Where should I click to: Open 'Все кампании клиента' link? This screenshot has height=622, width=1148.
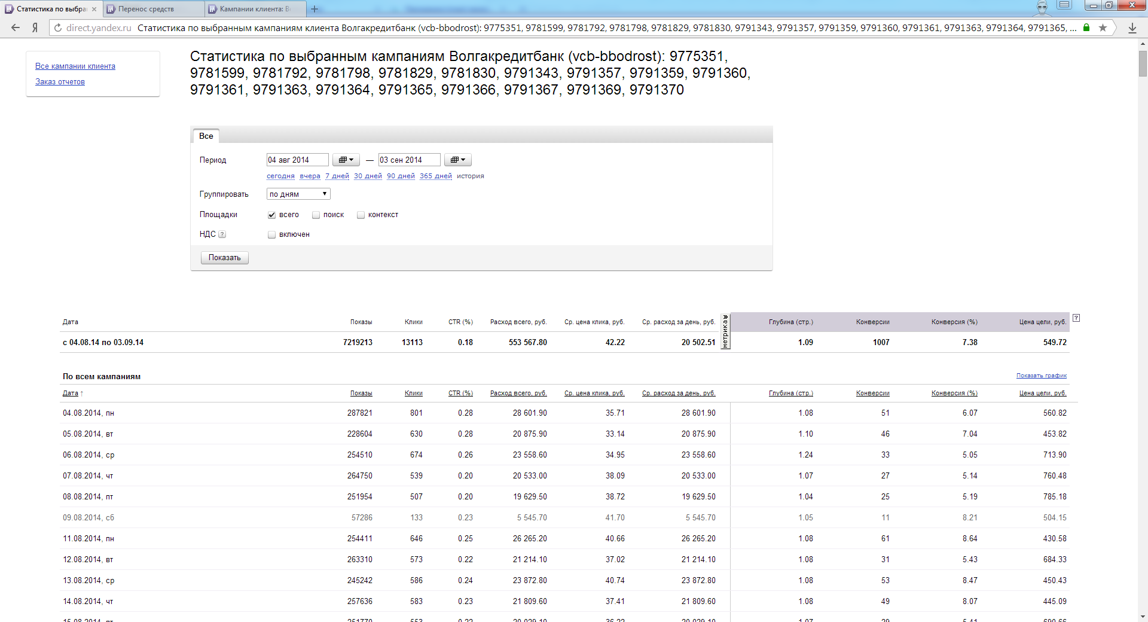click(x=75, y=66)
